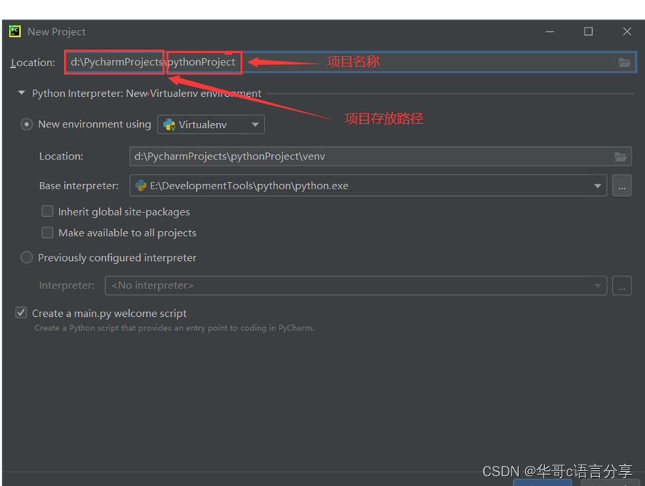Click the PyCharm logo in title bar
The image size is (645, 486).
click(x=15, y=31)
